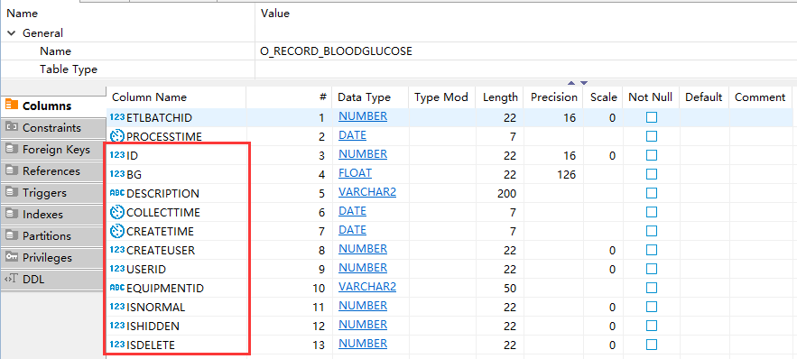Click the length value 200 for DESCRIPTION
Image resolution: width=797 pixels, height=359 pixels.
[507, 193]
